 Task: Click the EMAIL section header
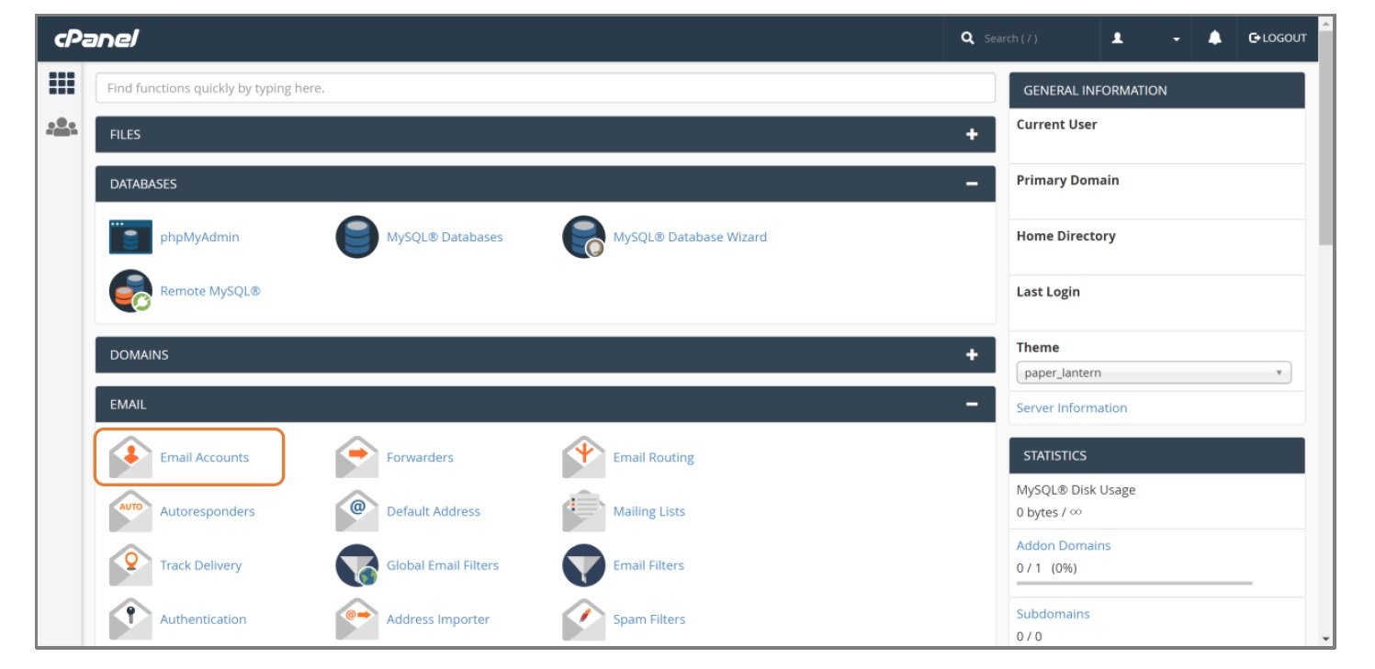pos(546,404)
